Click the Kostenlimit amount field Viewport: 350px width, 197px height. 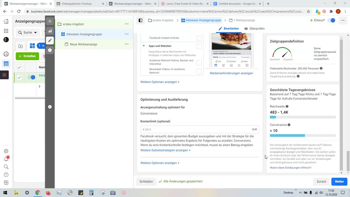pos(200,129)
